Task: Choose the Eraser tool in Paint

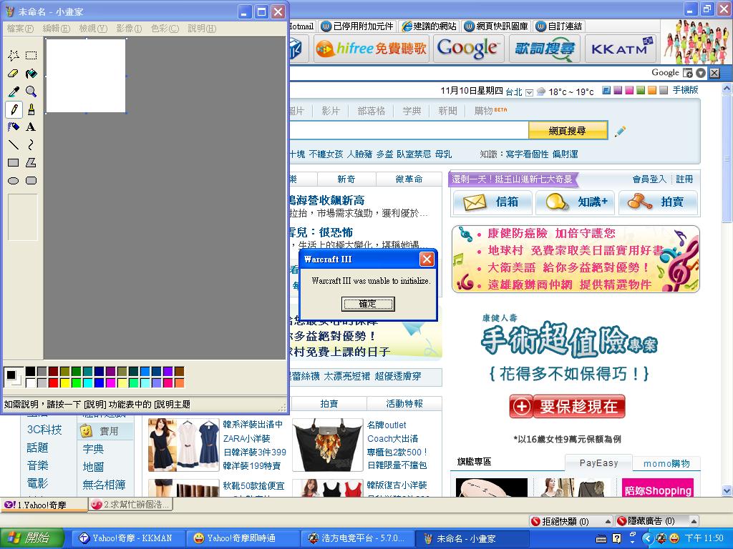Action: pos(14,74)
